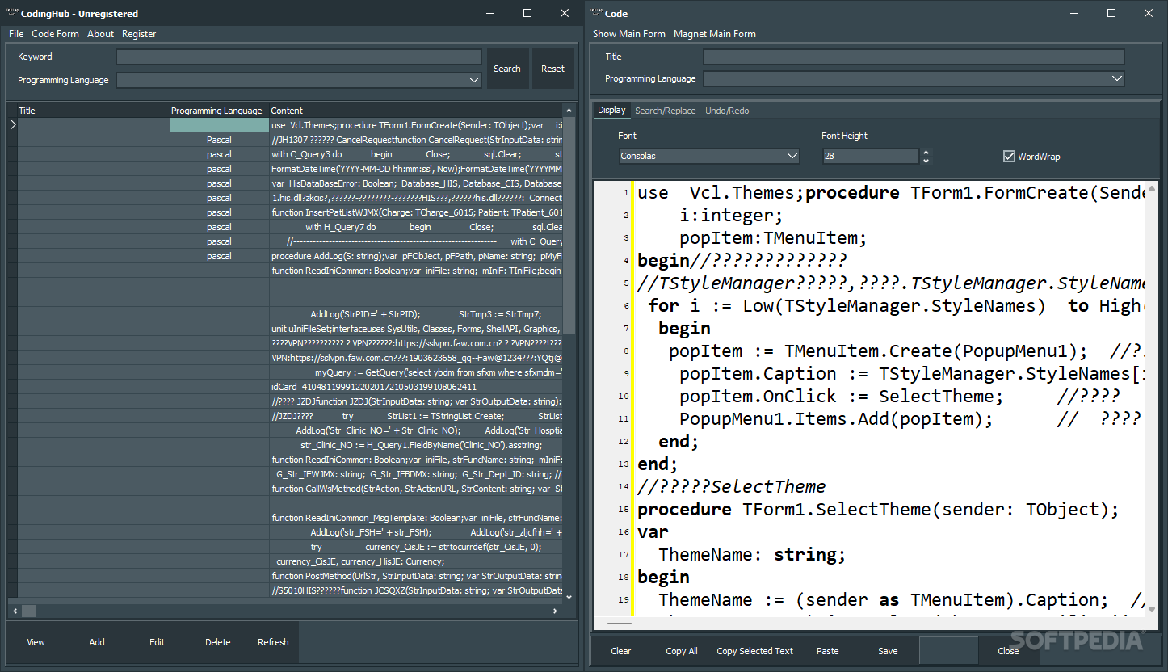Image resolution: width=1168 pixels, height=672 pixels.
Task: Select row starting 'use Vcl.Themes;procedure TForm1'
Action: pyautogui.click(x=416, y=125)
